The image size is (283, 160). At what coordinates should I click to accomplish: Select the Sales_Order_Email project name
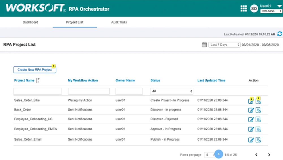tap(28, 139)
